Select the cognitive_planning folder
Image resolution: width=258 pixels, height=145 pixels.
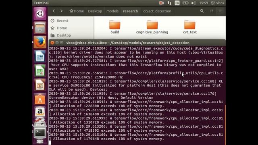pyautogui.click(x=152, y=27)
